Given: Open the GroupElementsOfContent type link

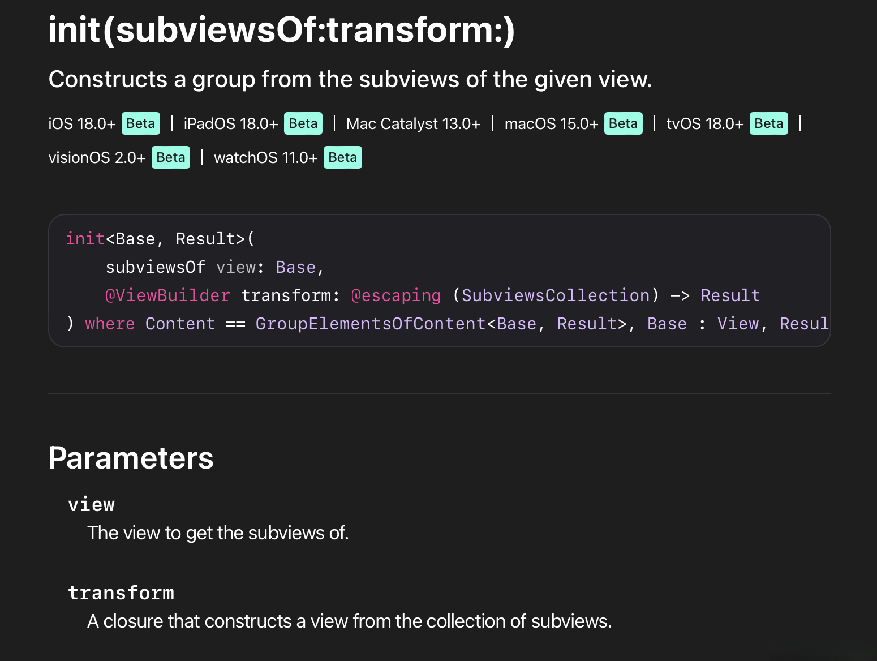Looking at the screenshot, I should click(x=370, y=324).
